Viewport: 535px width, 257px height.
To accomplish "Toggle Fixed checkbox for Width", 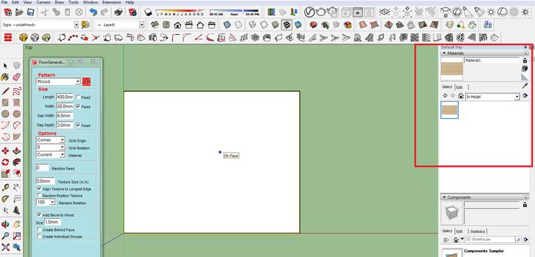I will [x=78, y=106].
